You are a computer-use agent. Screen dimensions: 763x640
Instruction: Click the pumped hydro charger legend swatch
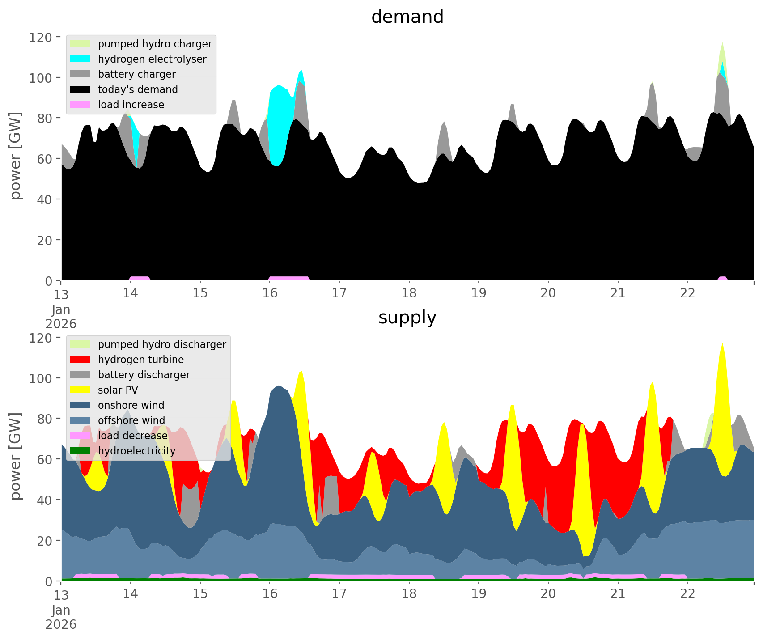point(80,44)
